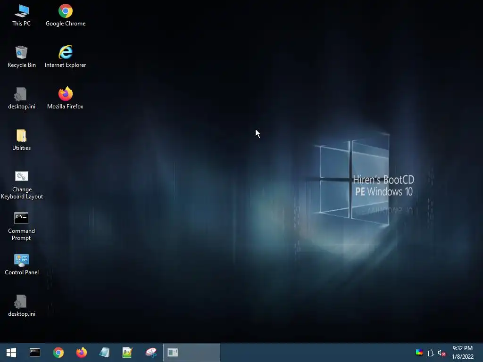Launch Command Prompt from the taskbar
The image size is (483, 362).
[35, 353]
